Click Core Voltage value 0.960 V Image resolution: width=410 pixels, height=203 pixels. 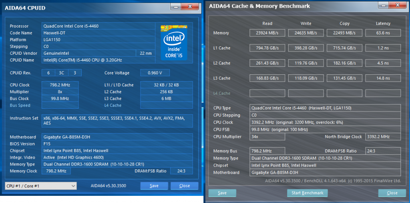(x=155, y=73)
